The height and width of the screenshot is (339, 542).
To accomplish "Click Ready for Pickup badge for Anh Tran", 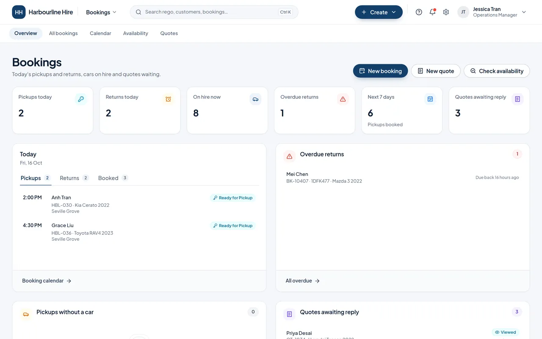I will (233, 198).
